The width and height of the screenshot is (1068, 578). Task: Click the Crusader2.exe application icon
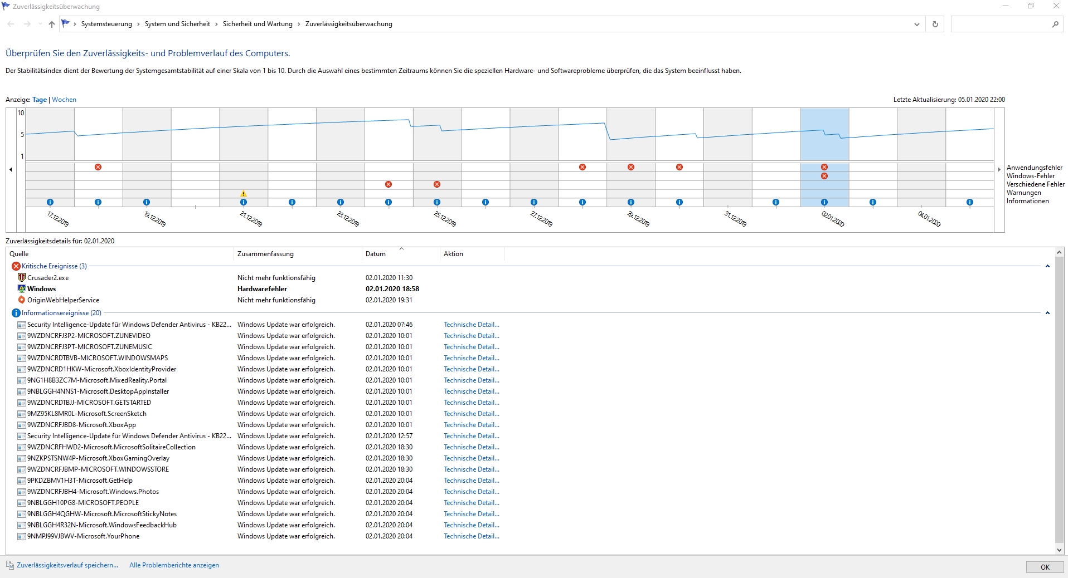[22, 277]
